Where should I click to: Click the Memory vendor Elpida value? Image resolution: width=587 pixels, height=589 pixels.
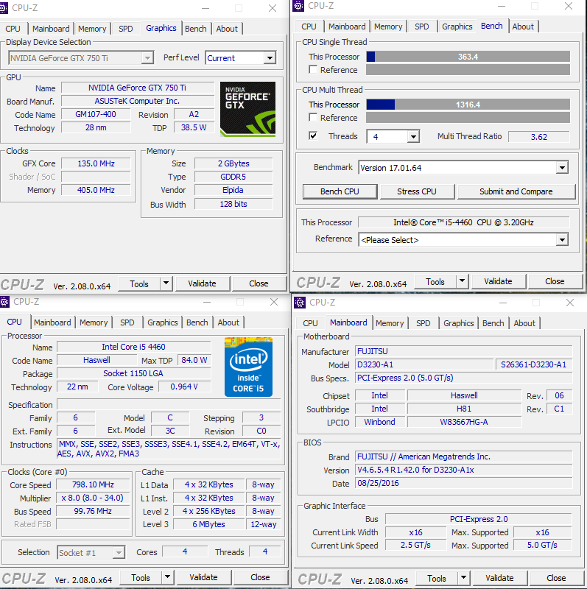[x=233, y=190]
